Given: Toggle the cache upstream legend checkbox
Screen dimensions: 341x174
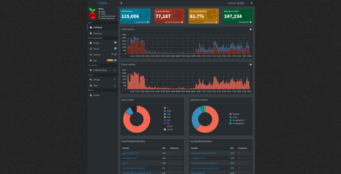Looking at the screenshot, I should [x=231, y=117].
